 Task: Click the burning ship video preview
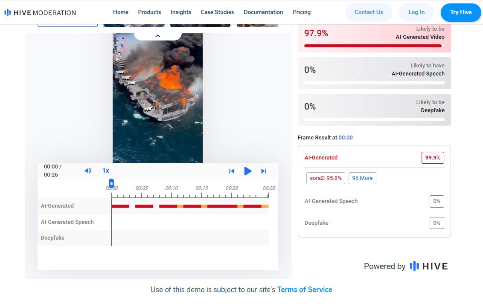coord(157,98)
